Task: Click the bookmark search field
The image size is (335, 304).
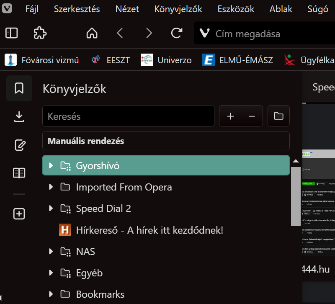Action: 128,116
